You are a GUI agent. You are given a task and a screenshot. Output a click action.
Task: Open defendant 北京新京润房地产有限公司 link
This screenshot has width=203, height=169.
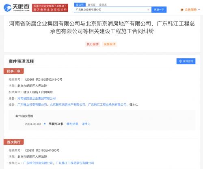(67, 105)
